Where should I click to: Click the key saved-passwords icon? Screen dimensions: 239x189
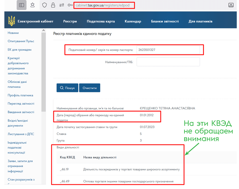[x=70, y=5]
